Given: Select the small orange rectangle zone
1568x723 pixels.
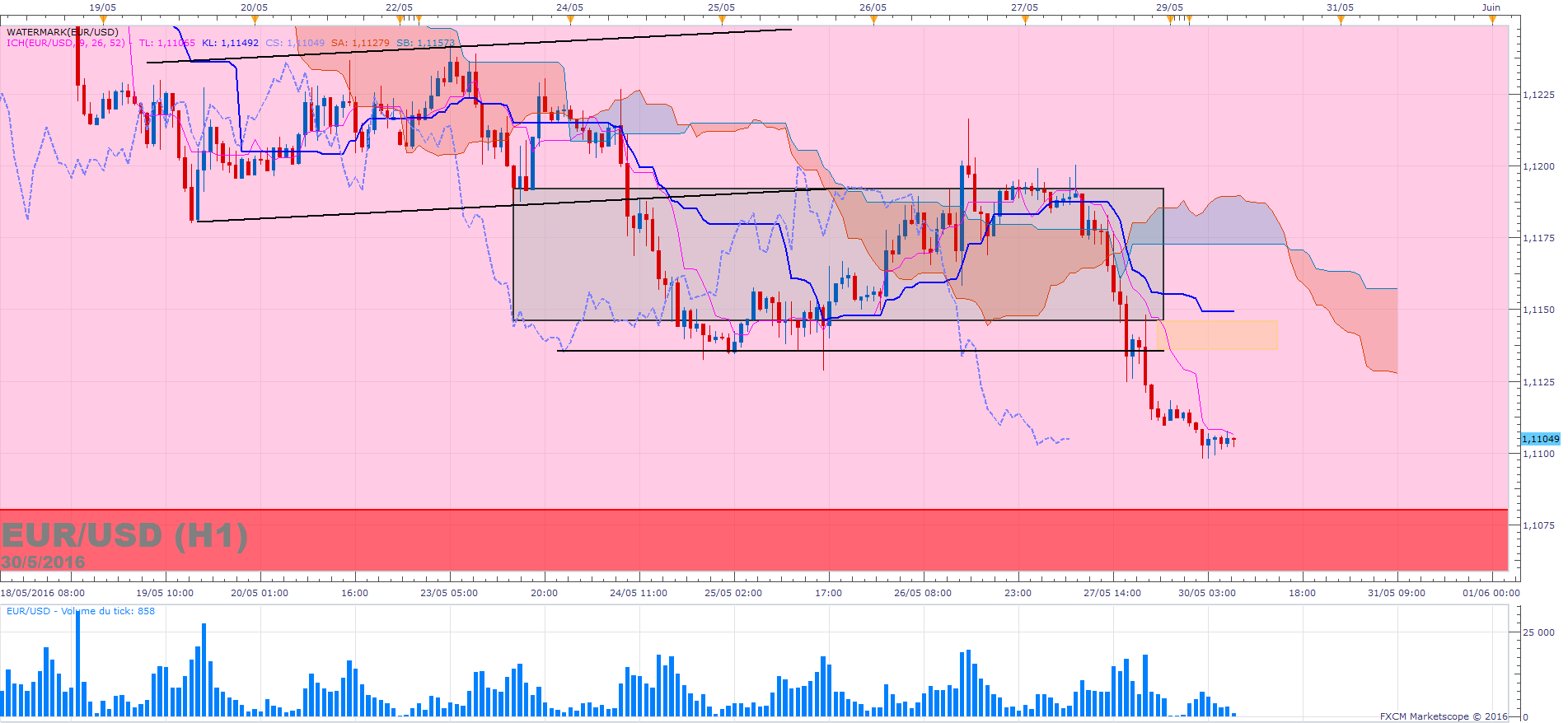Looking at the screenshot, I should pyautogui.click(x=1217, y=335).
